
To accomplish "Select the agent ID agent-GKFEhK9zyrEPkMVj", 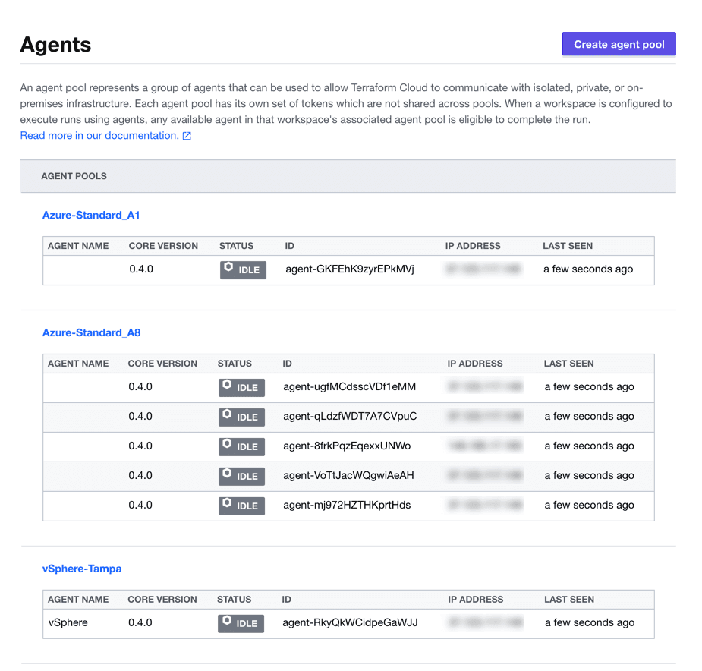I will [x=348, y=269].
